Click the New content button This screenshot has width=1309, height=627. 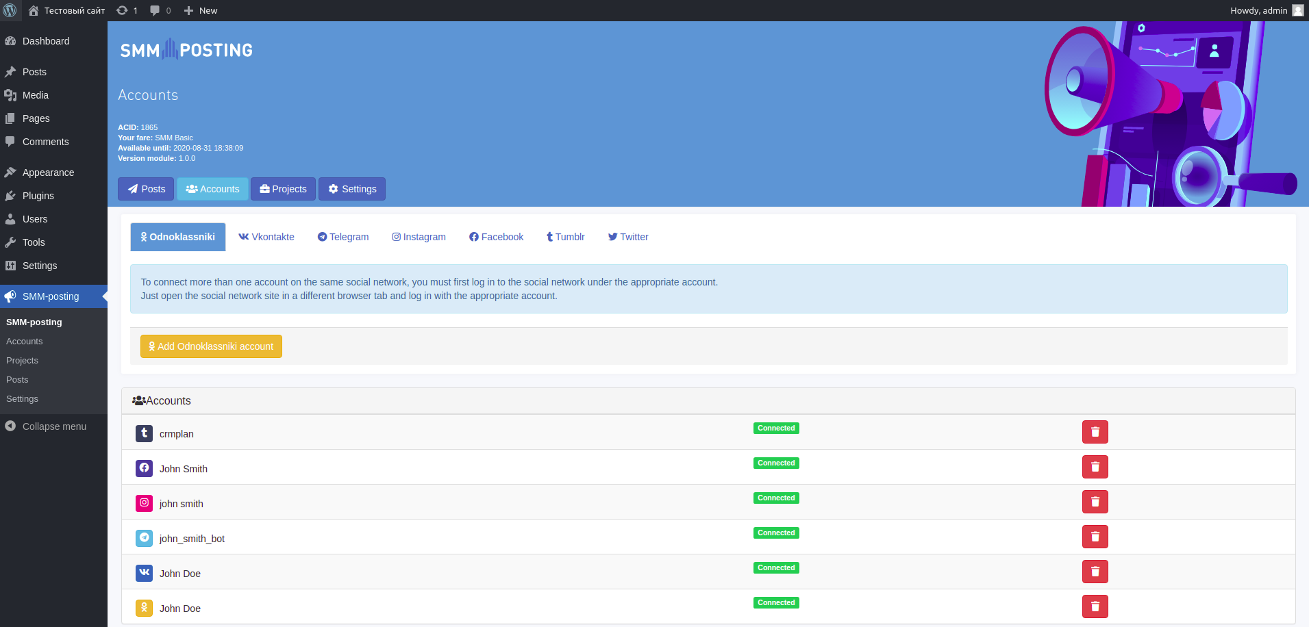[x=201, y=10]
